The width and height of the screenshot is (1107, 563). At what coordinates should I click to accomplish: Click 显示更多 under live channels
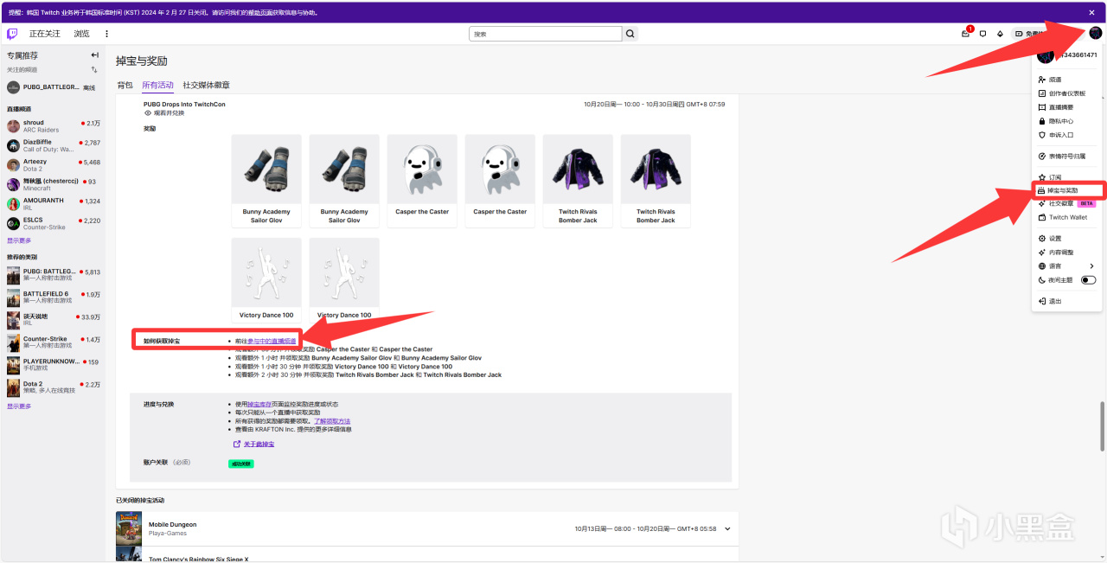click(19, 240)
